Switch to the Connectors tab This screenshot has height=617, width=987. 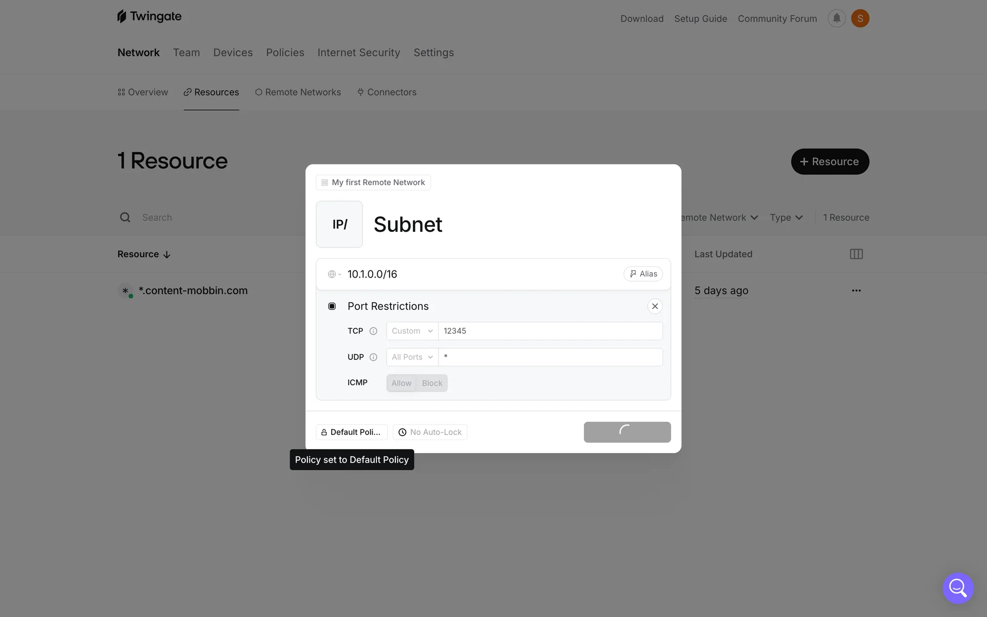tap(387, 92)
